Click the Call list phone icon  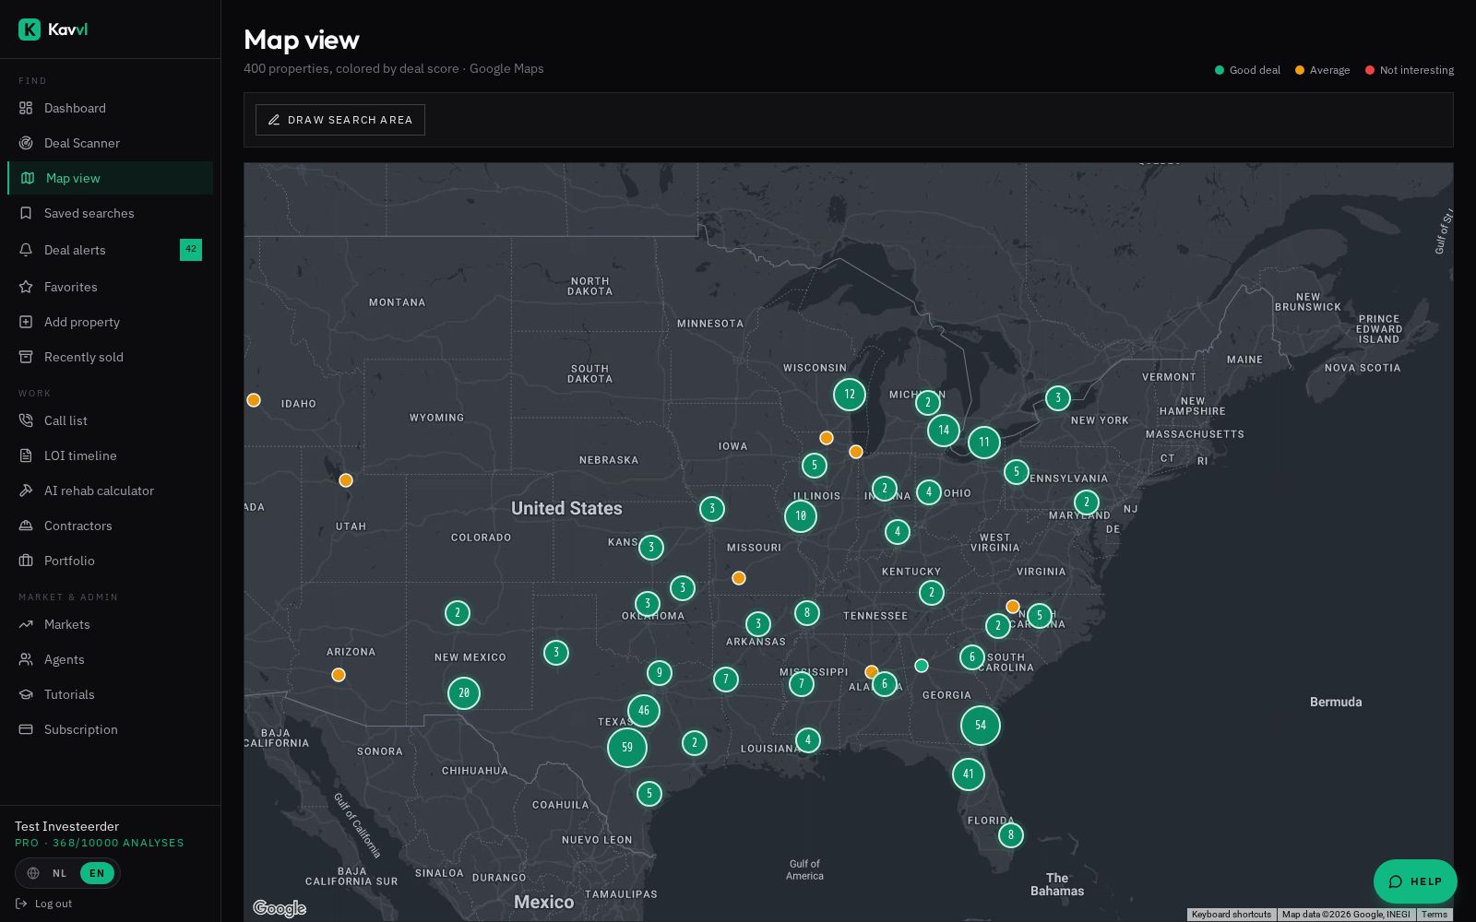click(26, 420)
